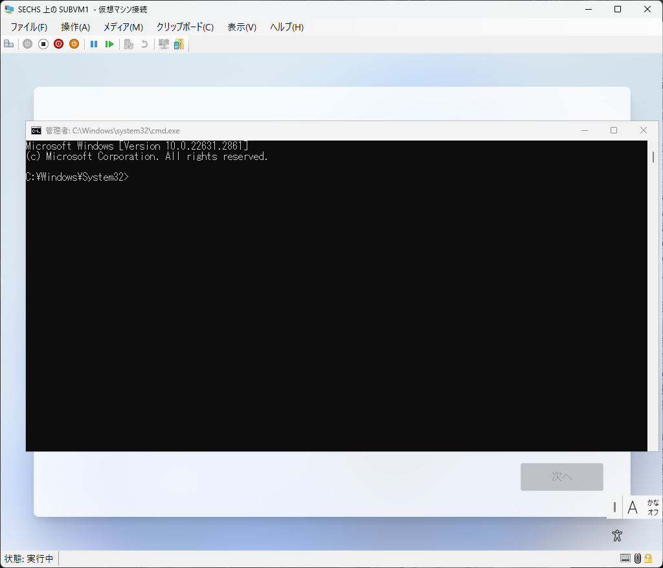Image resolution: width=663 pixels, height=568 pixels.
Task: Click the cmd.exe vertical scrollbar thumb
Action: point(653,157)
